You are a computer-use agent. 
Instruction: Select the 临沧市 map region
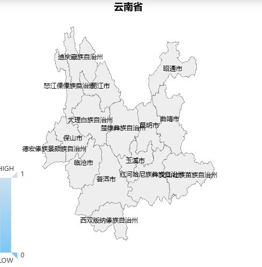[x=83, y=162]
